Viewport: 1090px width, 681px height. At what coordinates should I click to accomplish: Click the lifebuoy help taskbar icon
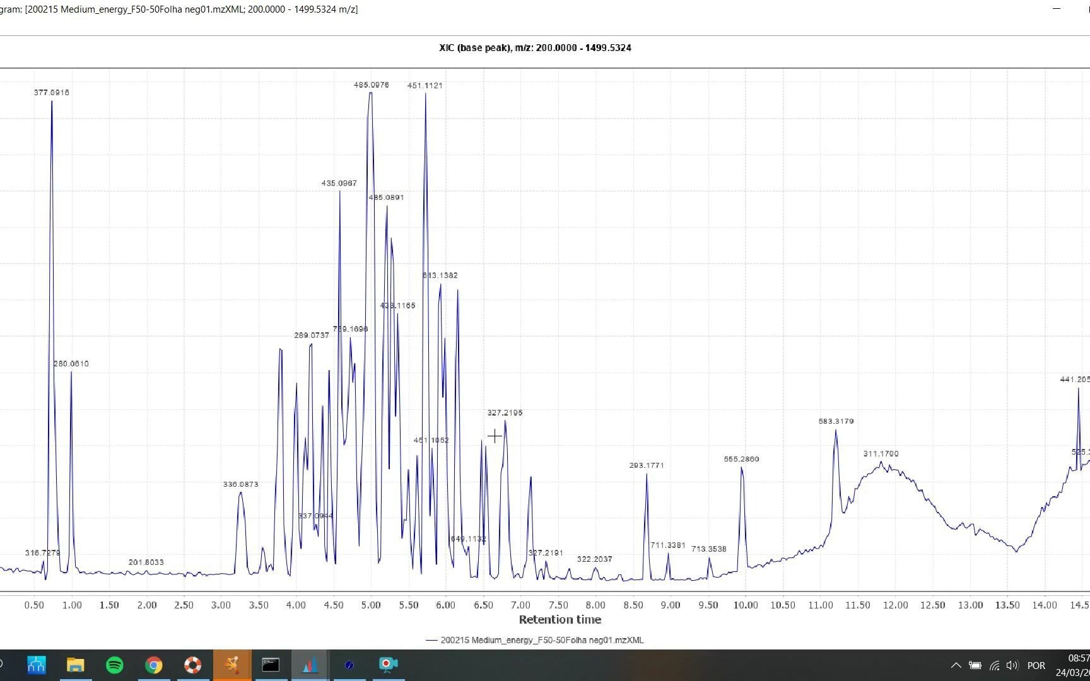pyautogui.click(x=192, y=665)
